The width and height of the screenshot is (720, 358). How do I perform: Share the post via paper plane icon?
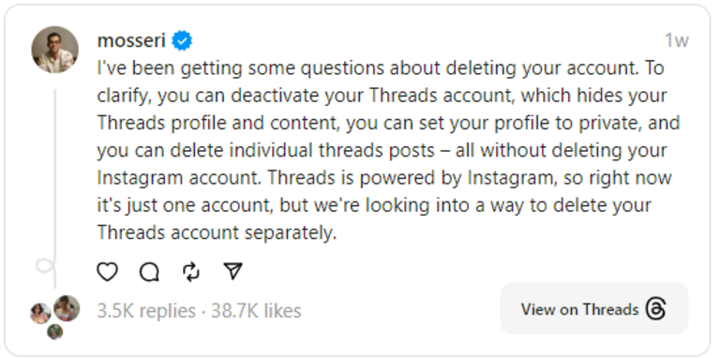[x=232, y=271]
